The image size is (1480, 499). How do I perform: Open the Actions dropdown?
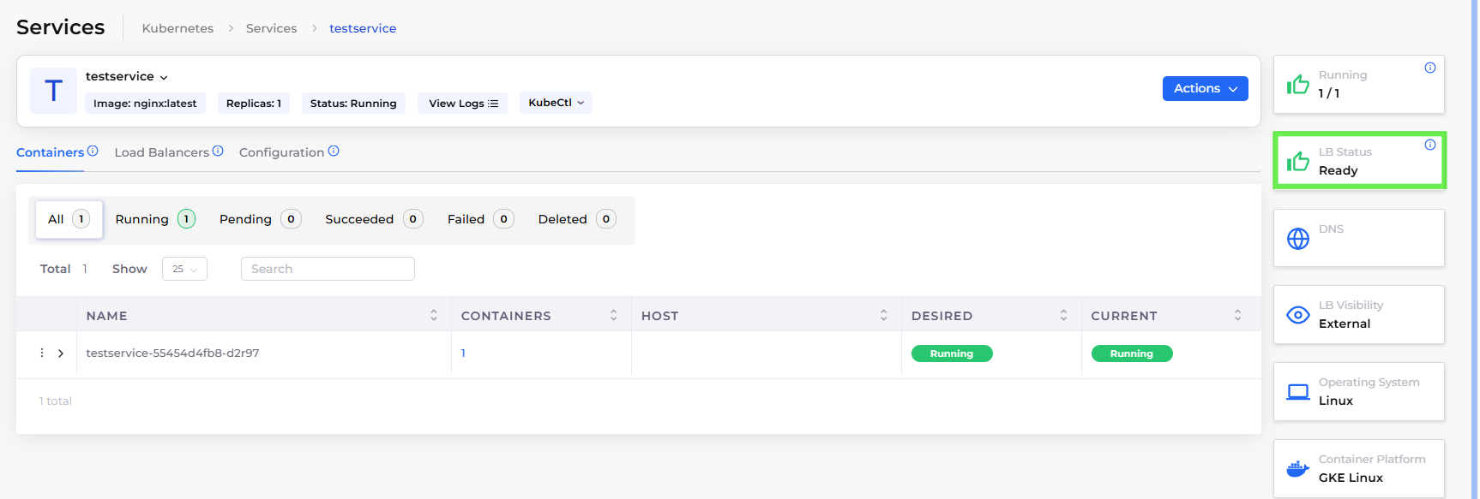(1205, 88)
